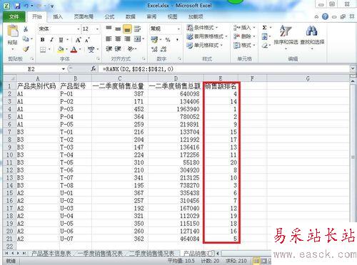Apply accounting currency format icon
357x265 pixels.
[154, 39]
